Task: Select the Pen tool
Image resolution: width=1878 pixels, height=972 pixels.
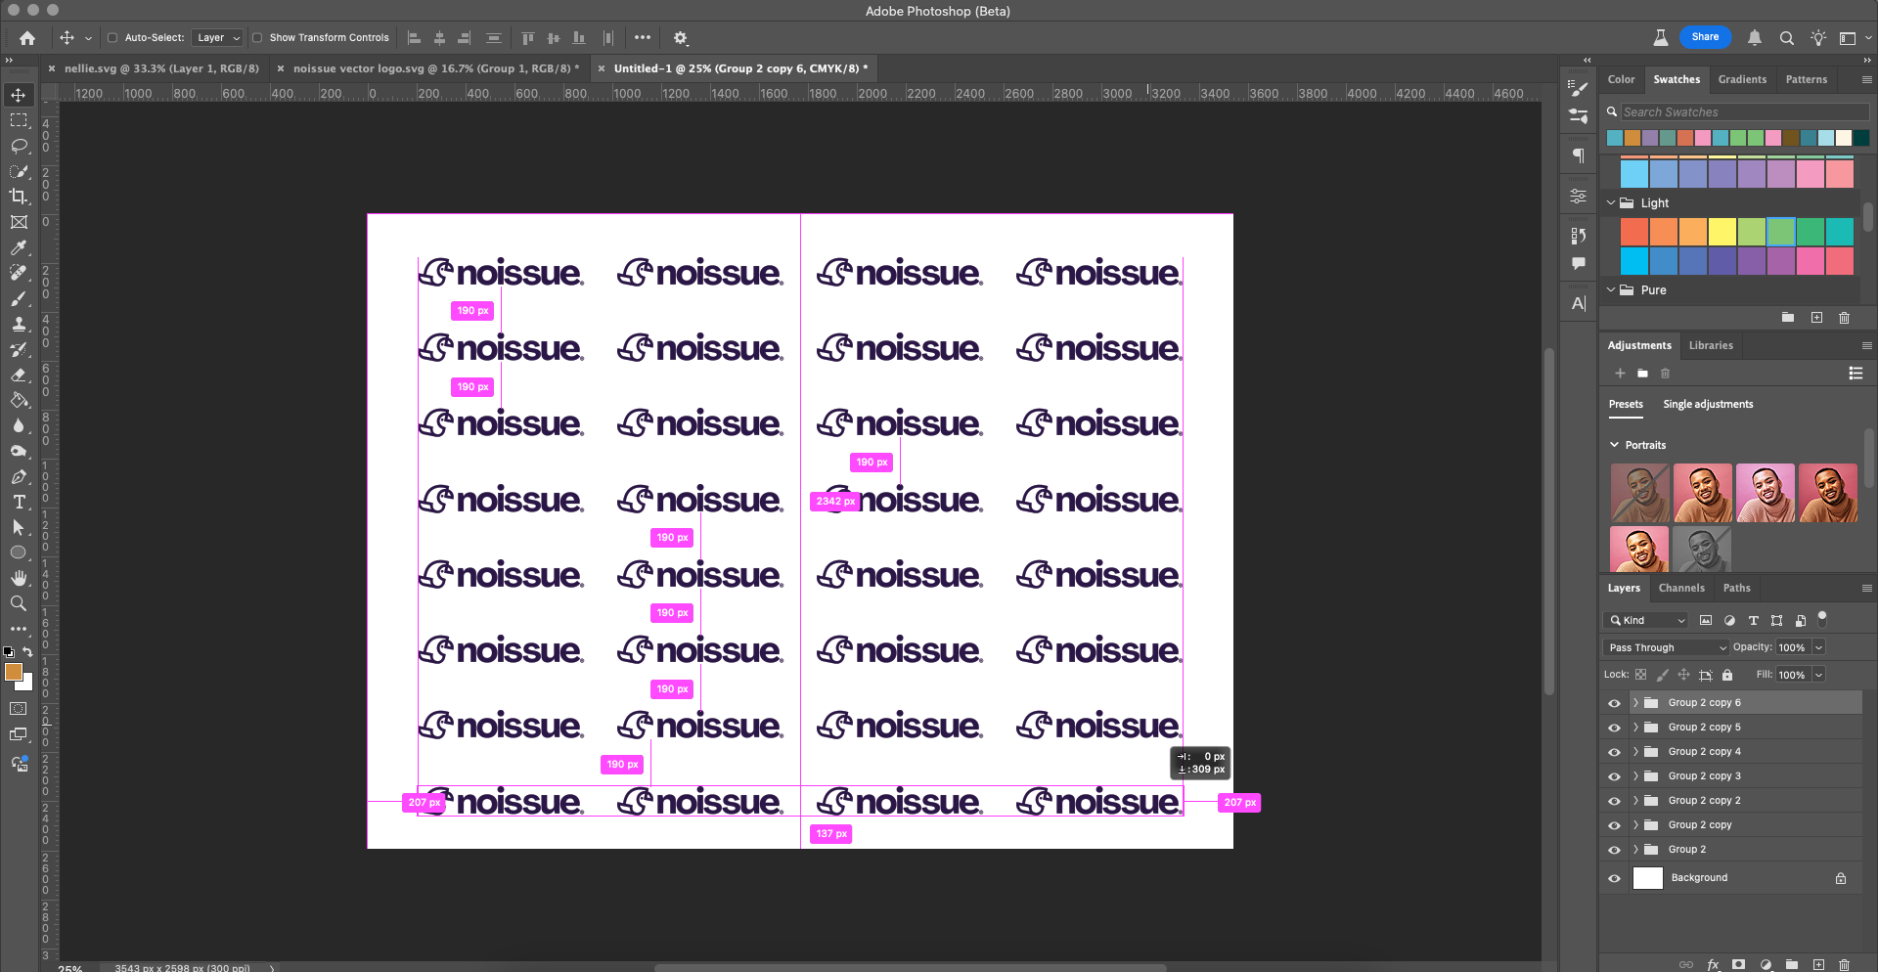Action: point(19,477)
